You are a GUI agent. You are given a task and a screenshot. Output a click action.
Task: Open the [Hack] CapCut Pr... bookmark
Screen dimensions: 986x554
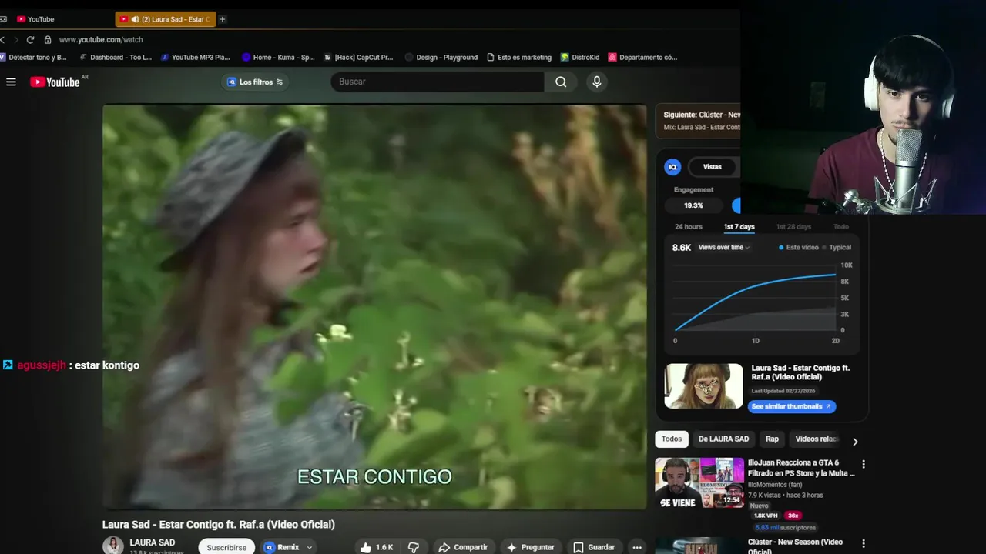(x=358, y=57)
